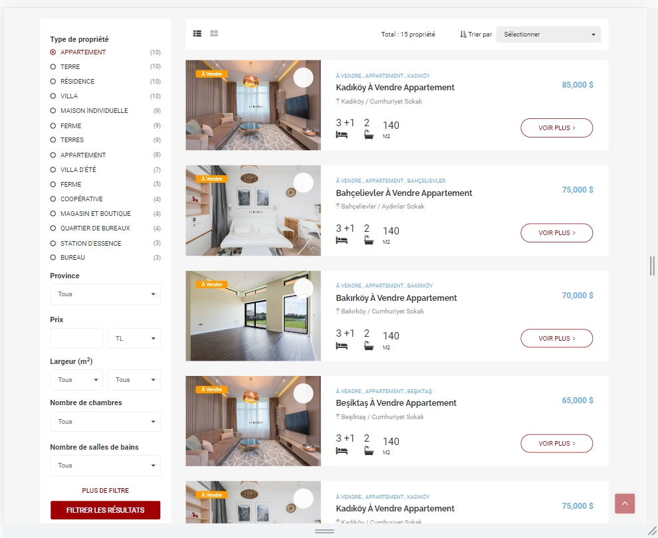
Task: Click the sort icon beside Trier par
Action: click(463, 35)
